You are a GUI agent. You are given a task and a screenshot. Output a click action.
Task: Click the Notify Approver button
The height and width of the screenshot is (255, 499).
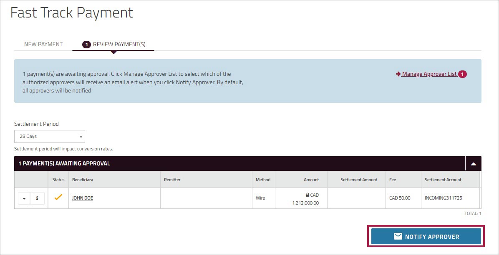tap(426, 236)
